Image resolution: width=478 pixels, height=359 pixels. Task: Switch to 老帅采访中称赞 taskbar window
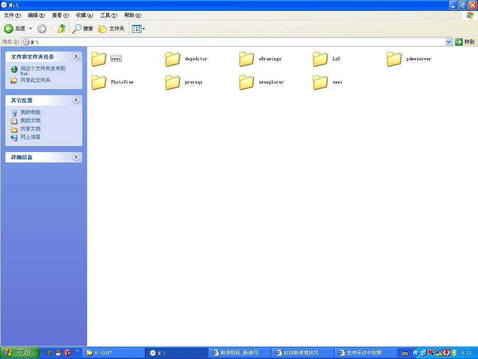point(366,353)
